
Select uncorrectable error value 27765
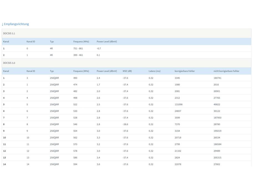pyautogui.click(x=217, y=98)
